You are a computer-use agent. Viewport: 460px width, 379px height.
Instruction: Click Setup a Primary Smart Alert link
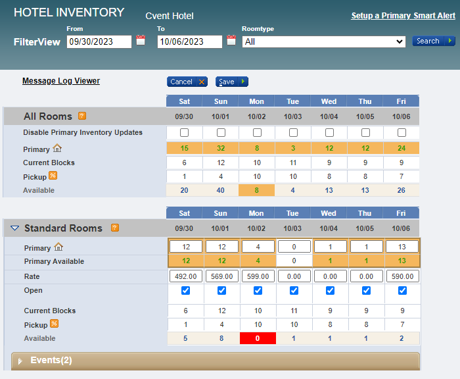[x=402, y=16]
